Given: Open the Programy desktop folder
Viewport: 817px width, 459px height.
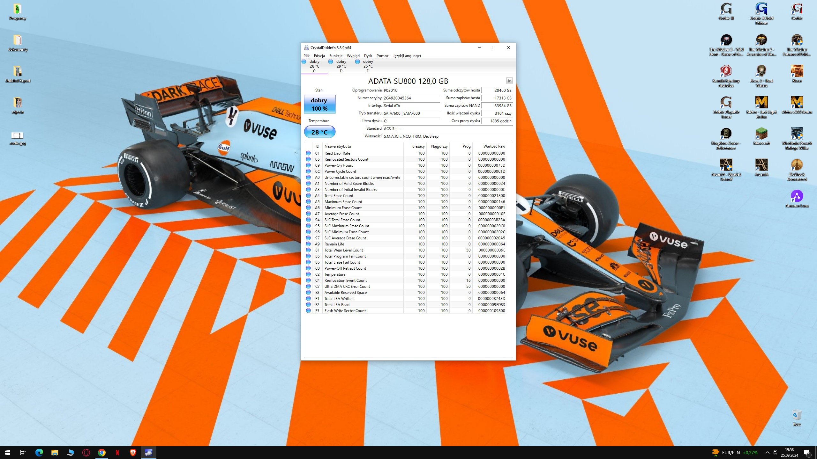Looking at the screenshot, I should tap(18, 12).
